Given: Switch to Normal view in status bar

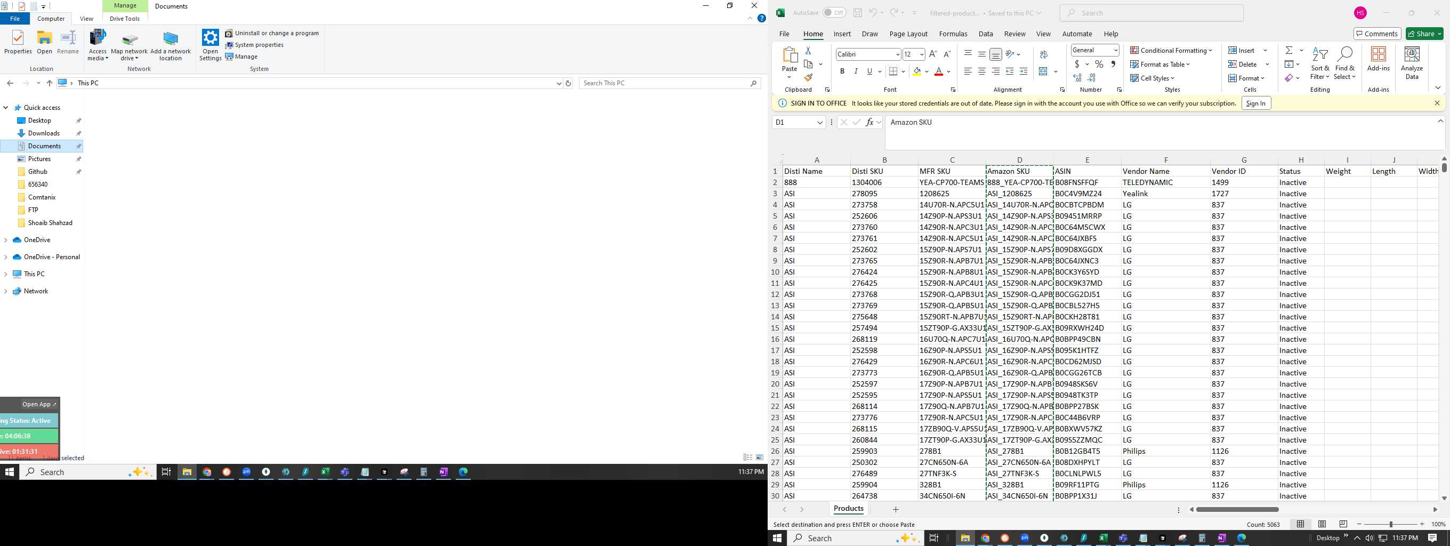Looking at the screenshot, I should 1300,524.
